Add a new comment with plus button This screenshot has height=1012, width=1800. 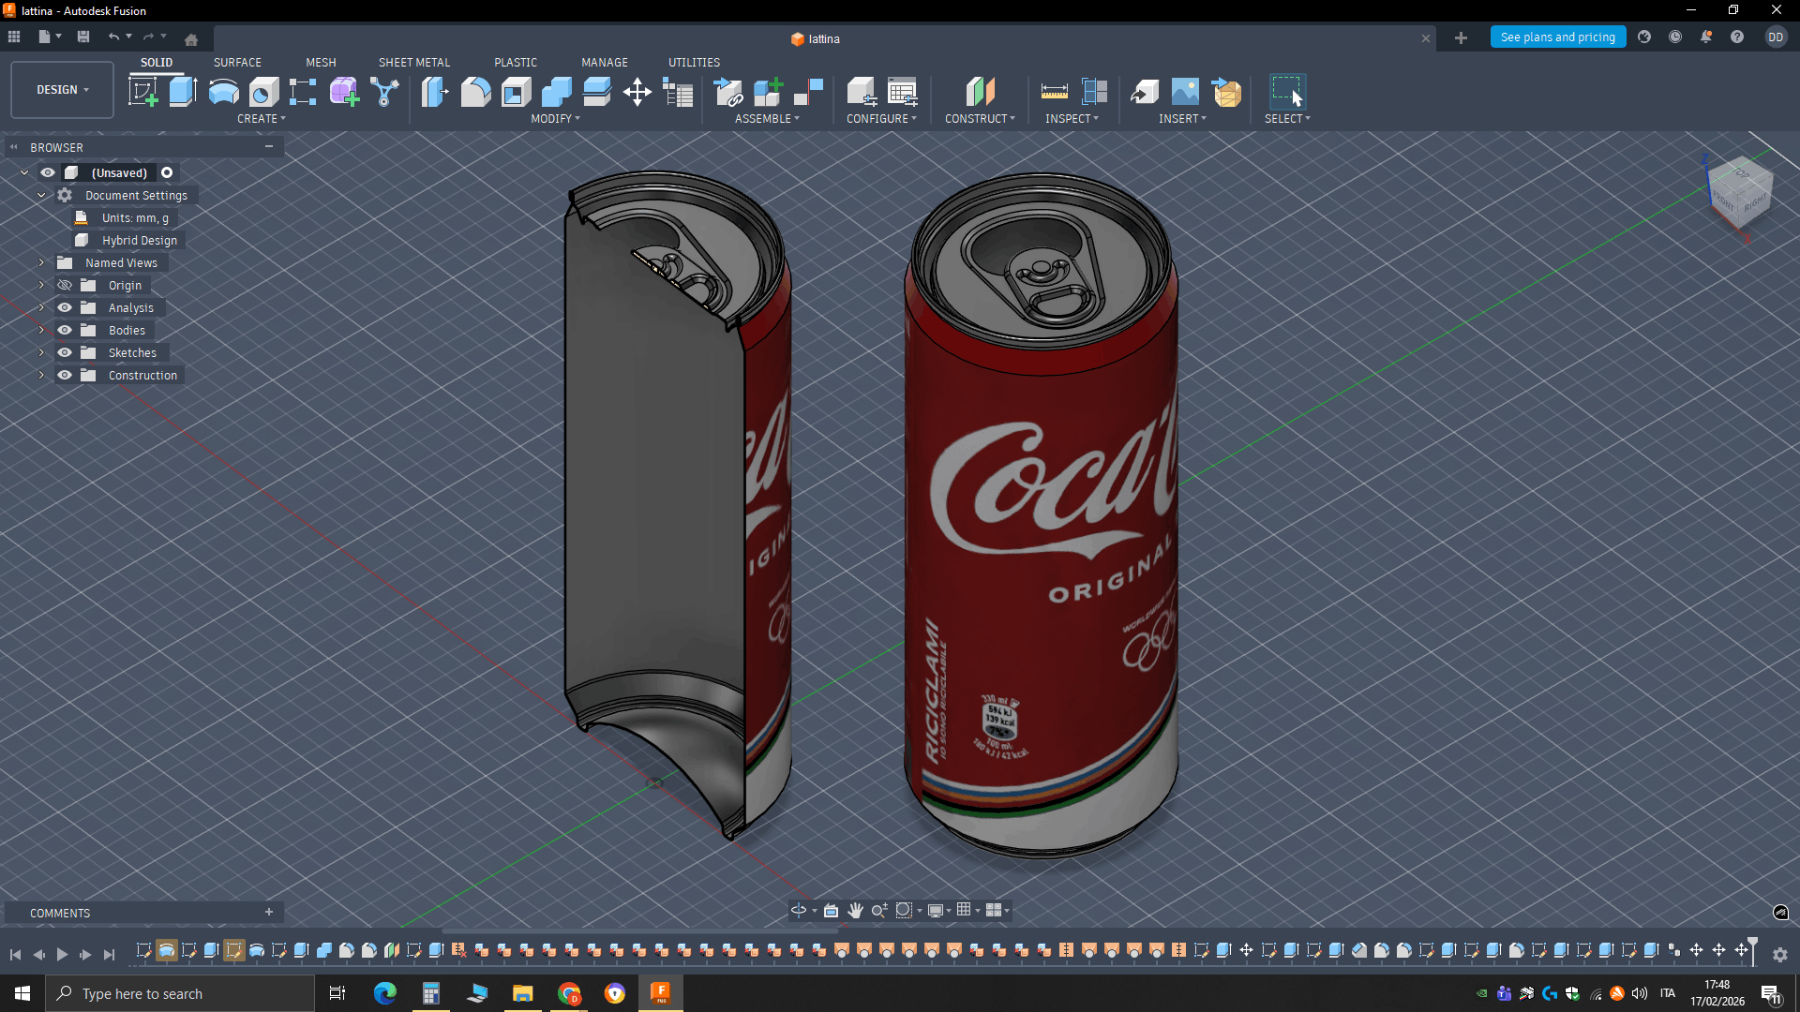click(x=269, y=912)
